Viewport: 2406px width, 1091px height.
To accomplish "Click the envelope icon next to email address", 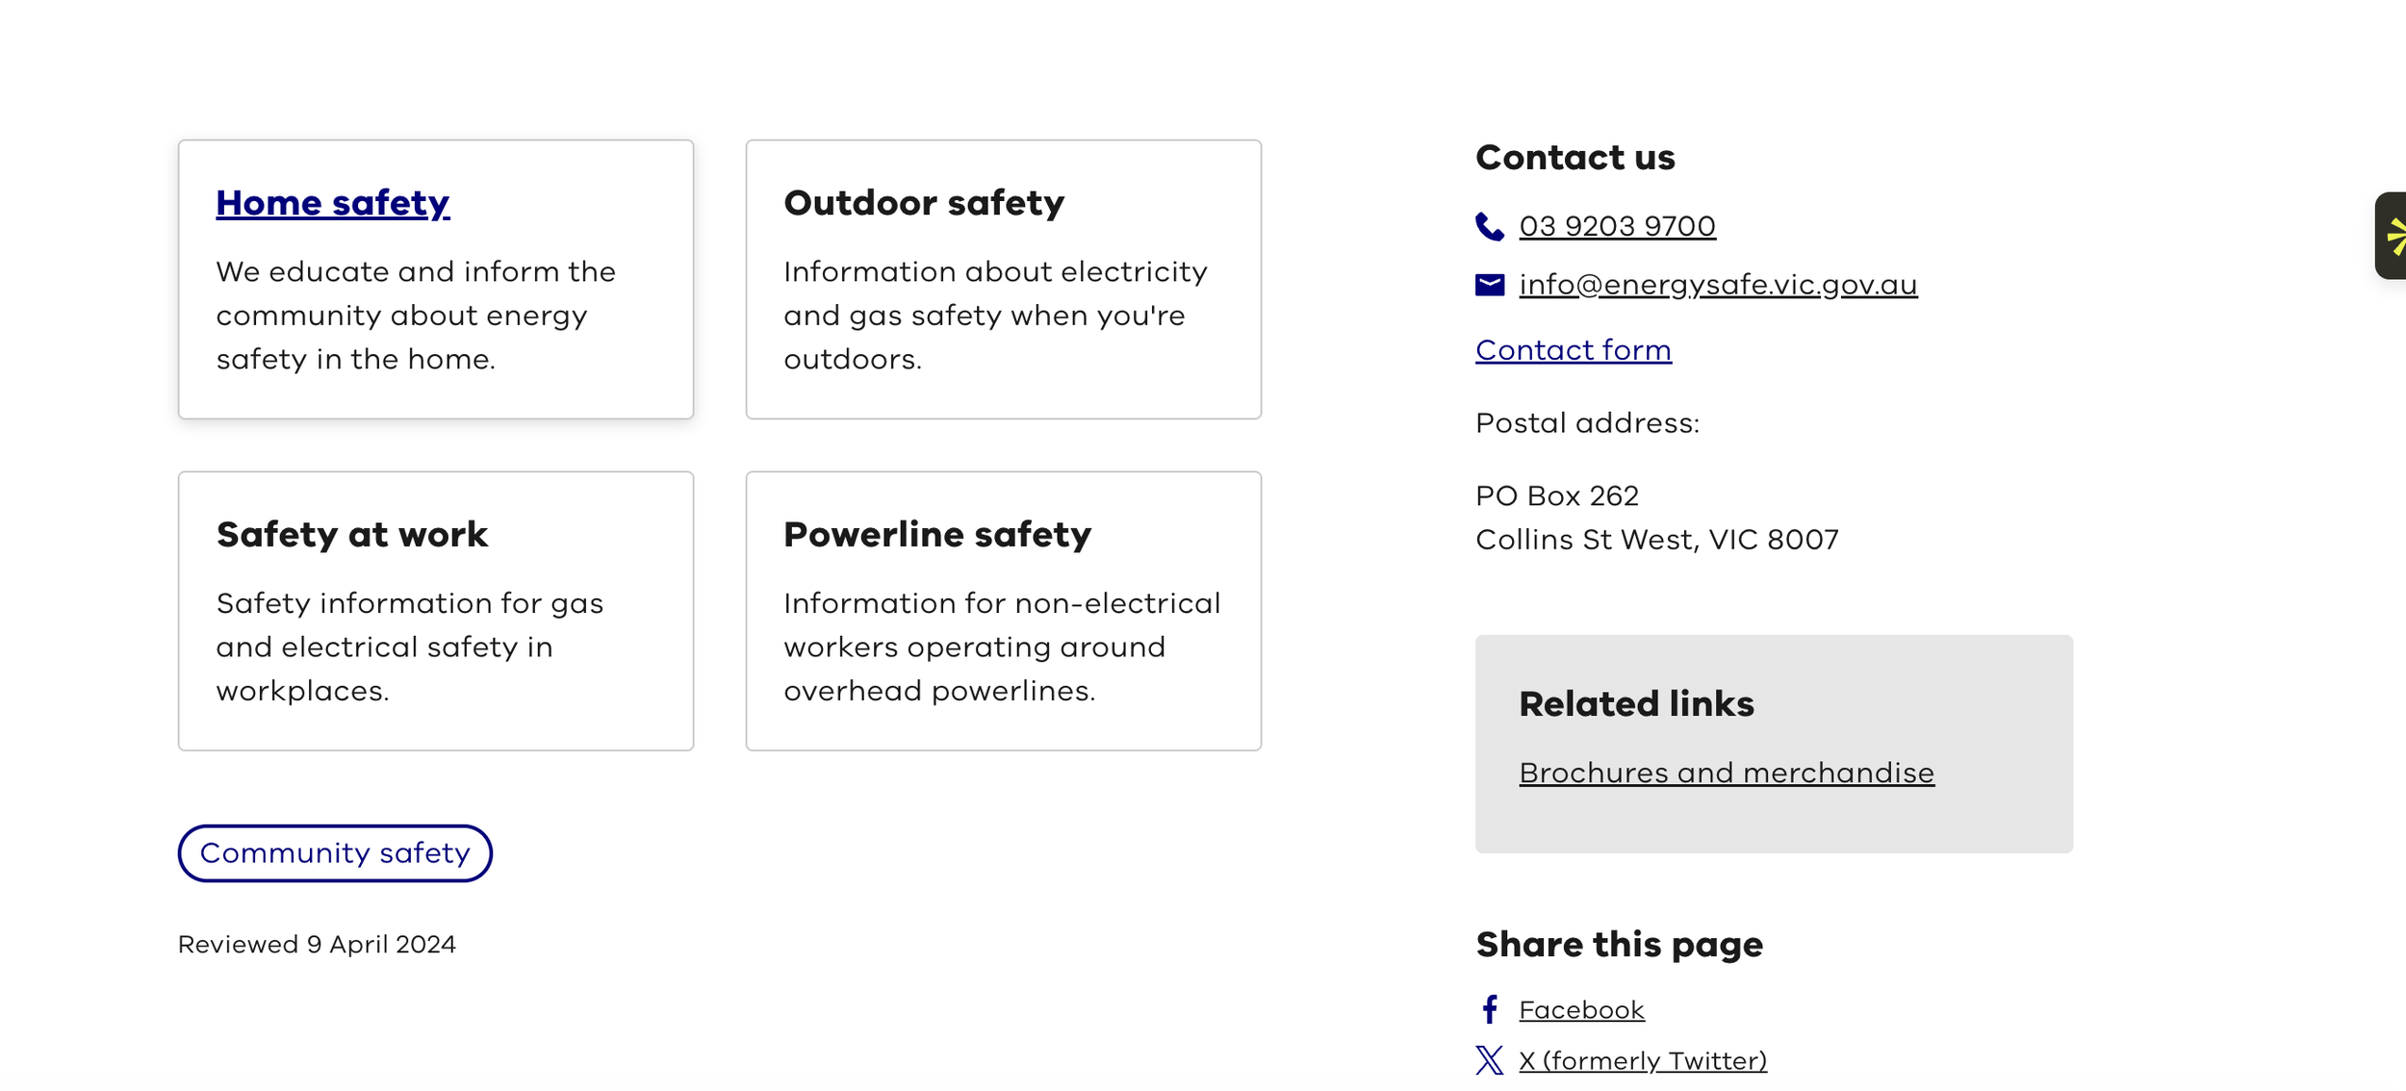I will [x=1489, y=285].
